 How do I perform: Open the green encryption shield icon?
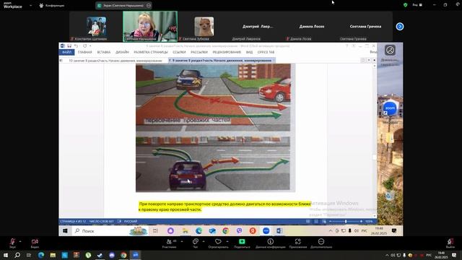coord(406,5)
